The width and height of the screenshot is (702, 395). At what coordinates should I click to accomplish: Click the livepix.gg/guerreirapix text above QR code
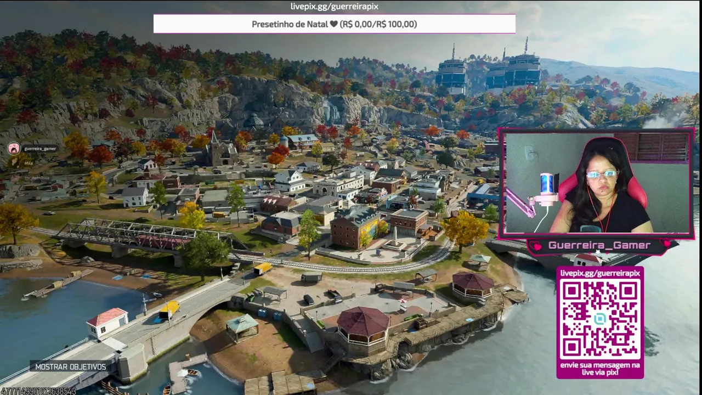(x=600, y=273)
